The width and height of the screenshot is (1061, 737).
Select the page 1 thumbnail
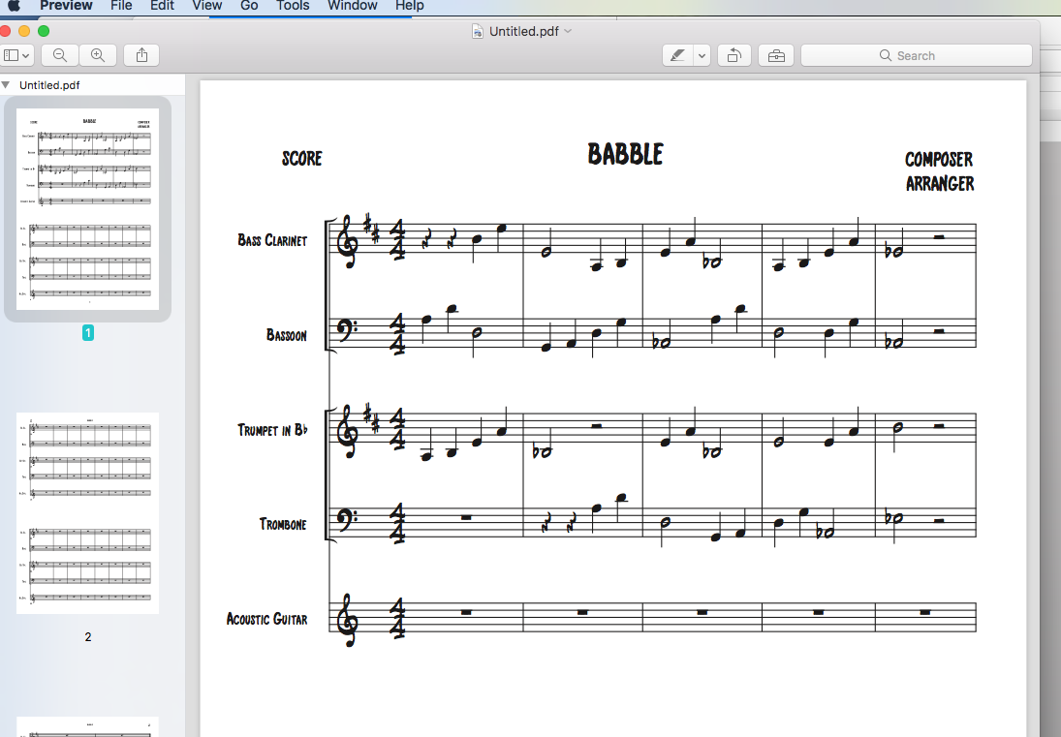pyautogui.click(x=88, y=208)
